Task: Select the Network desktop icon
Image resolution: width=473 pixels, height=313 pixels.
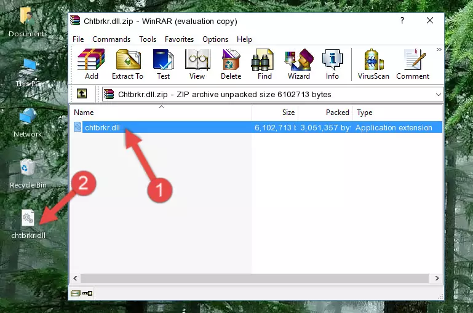Action: [x=28, y=123]
